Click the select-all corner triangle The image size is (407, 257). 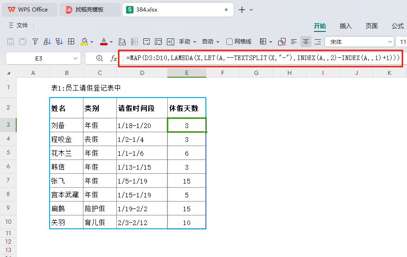(x=8, y=73)
